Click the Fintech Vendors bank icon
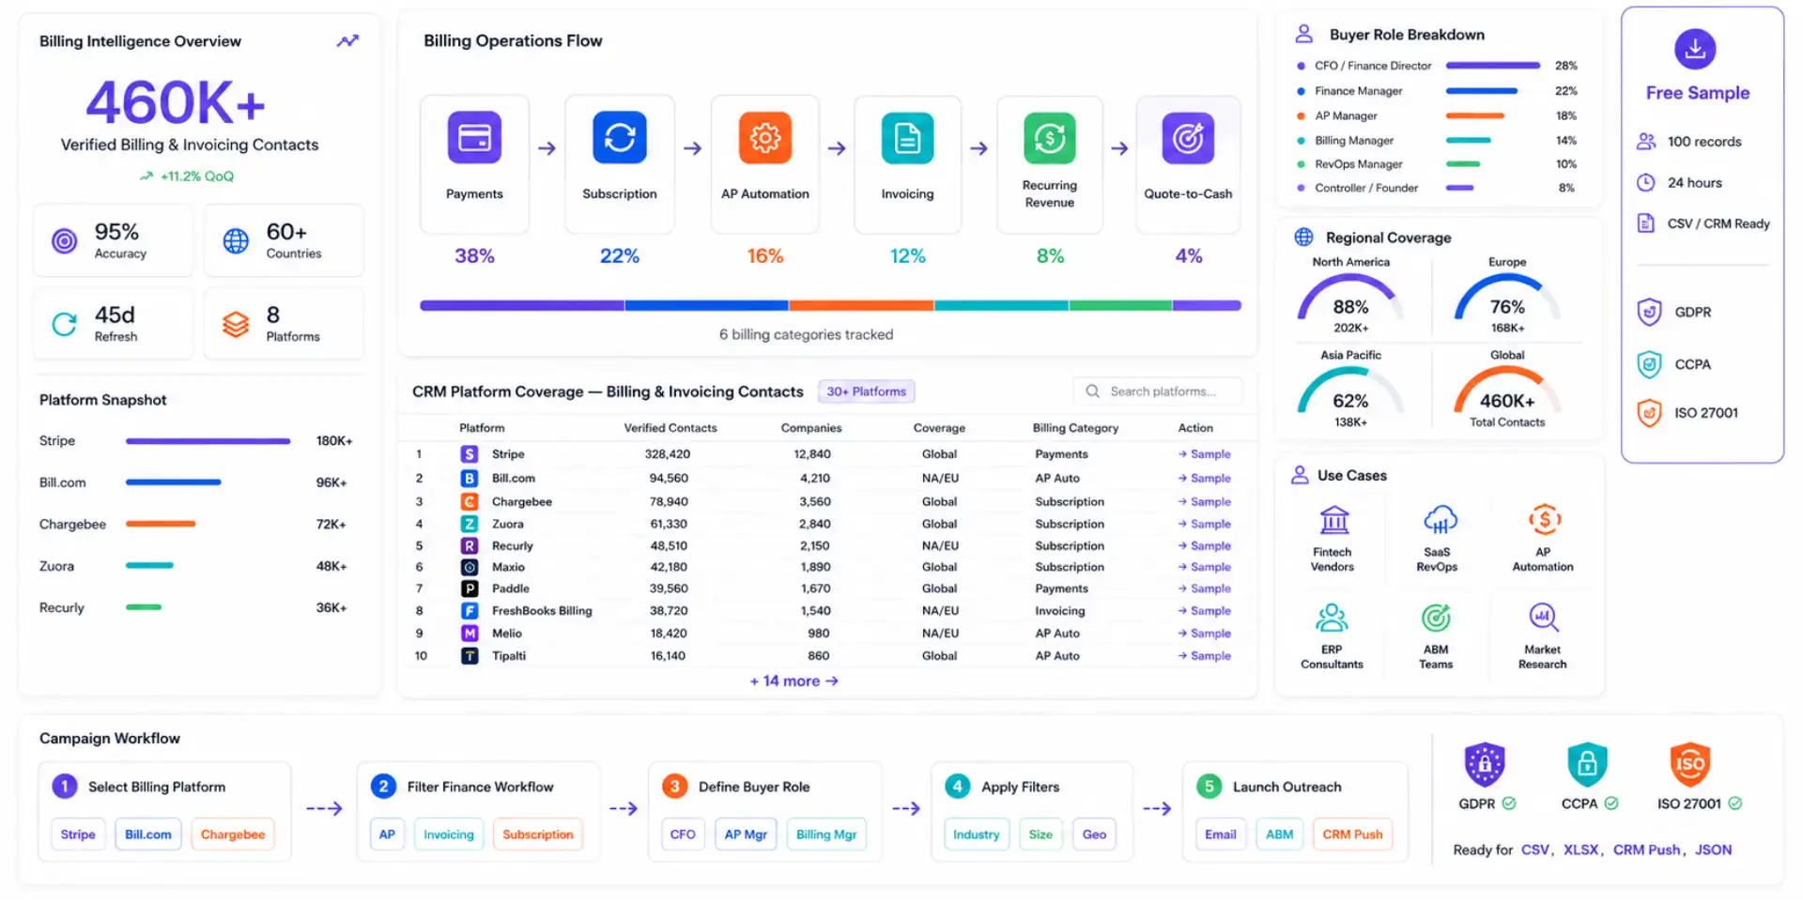 point(1334,519)
